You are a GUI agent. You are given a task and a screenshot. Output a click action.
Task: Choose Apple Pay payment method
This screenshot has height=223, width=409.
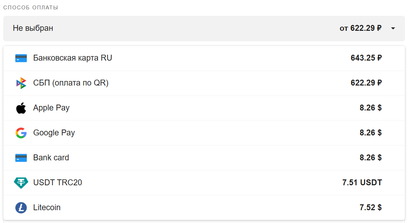click(204, 108)
